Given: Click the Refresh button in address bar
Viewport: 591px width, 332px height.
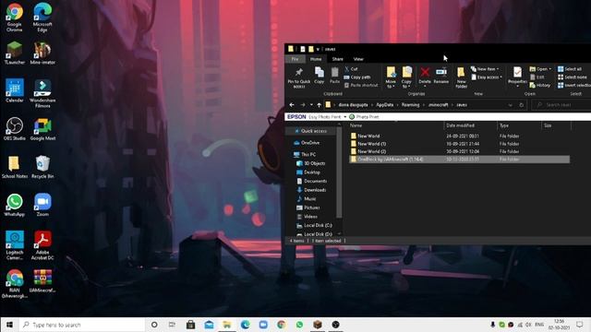Looking at the screenshot, I should pos(522,105).
